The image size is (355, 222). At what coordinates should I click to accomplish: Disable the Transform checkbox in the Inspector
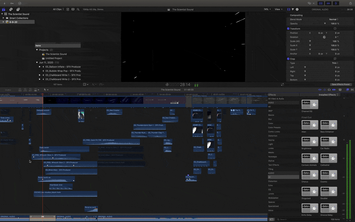click(x=288, y=29)
